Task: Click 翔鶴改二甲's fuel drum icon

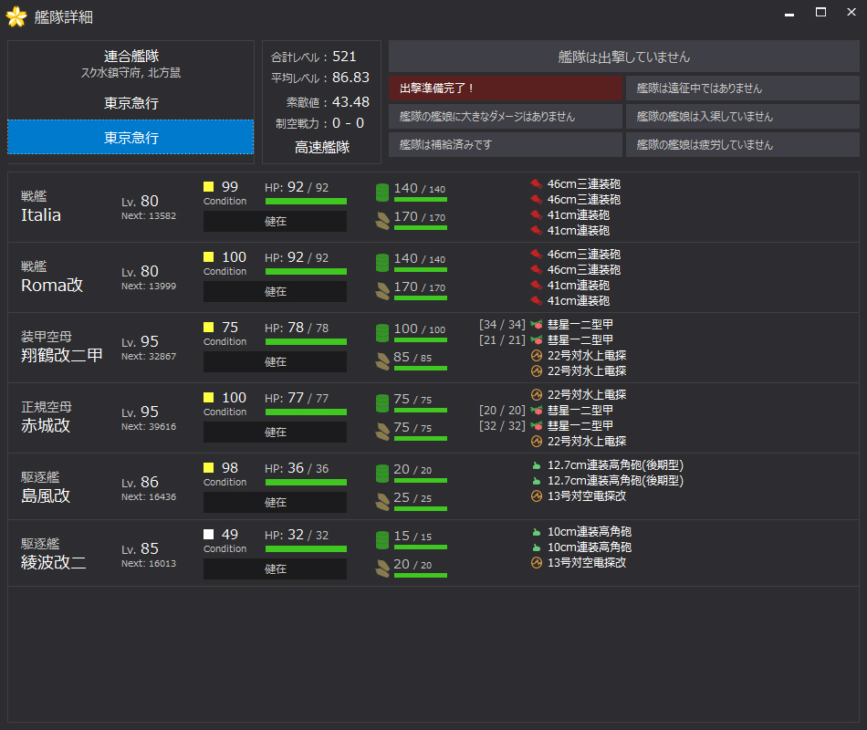Action: pyautogui.click(x=382, y=333)
